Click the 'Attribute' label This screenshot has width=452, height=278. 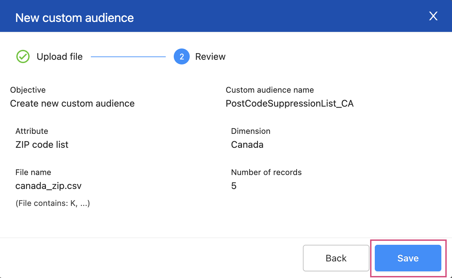point(32,131)
